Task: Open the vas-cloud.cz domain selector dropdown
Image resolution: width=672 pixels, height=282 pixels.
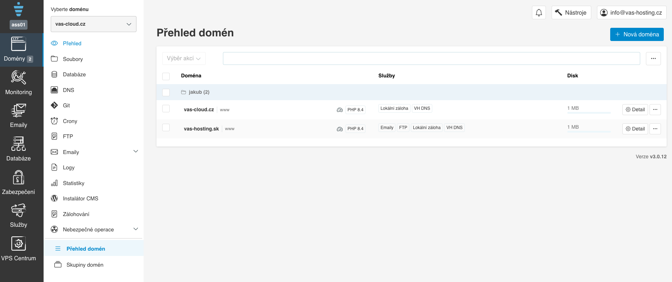Action: click(93, 24)
